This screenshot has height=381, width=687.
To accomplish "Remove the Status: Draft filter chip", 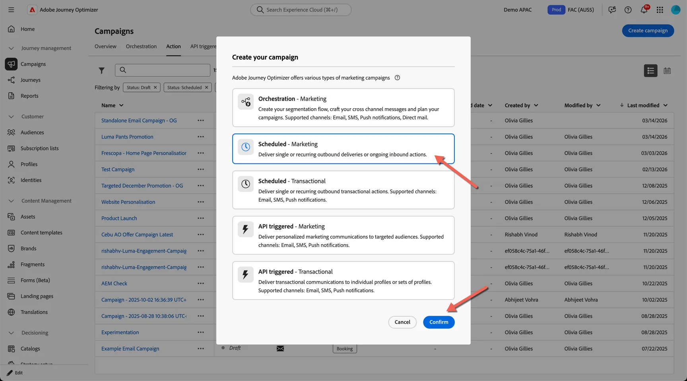I will click(x=155, y=87).
